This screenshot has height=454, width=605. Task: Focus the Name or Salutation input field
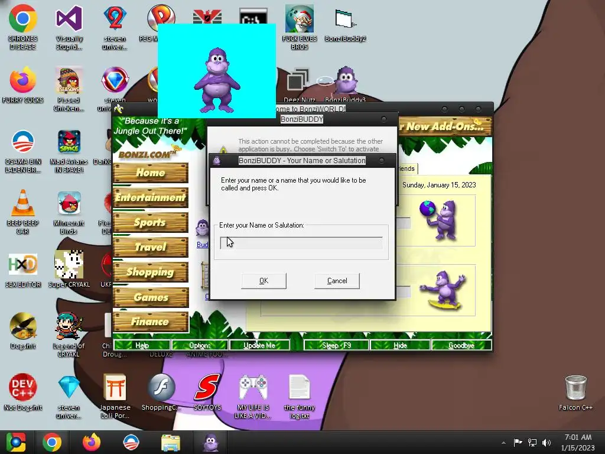[301, 243]
